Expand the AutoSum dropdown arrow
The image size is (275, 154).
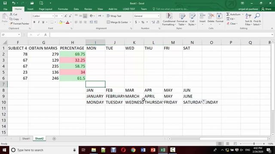click(243, 14)
